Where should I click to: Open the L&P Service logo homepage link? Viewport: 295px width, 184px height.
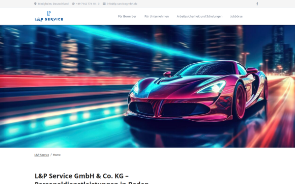click(49, 16)
